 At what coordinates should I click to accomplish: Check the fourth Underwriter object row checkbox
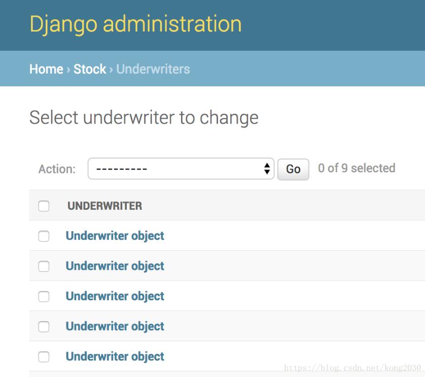44,325
